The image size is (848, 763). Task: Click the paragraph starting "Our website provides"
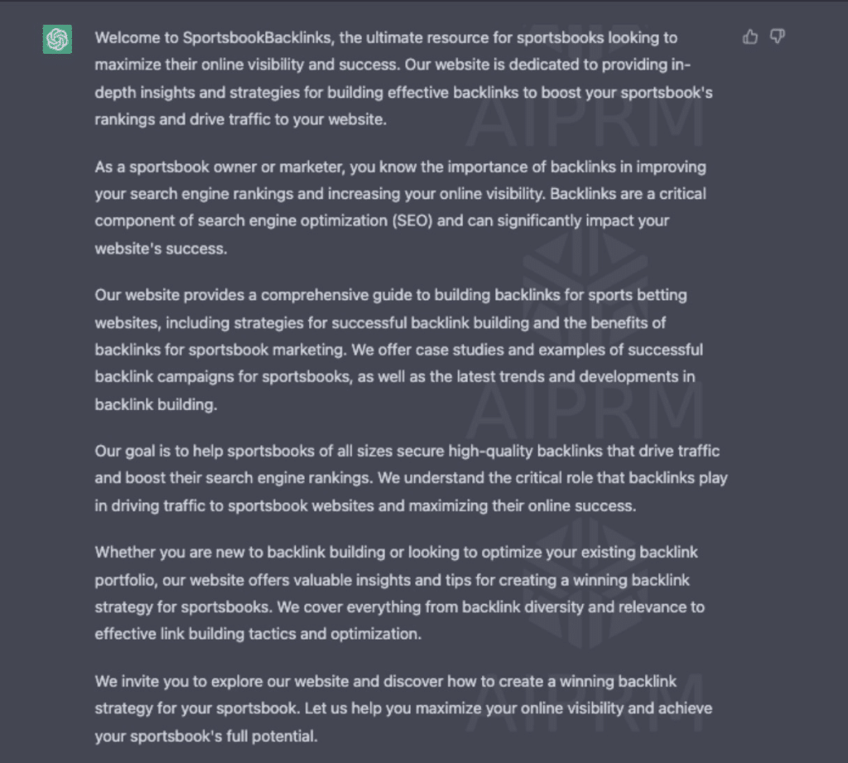399,349
